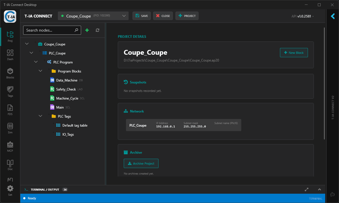Open the FDS sidebar panel
This screenshot has height=203, width=339.
(x=10, y=110)
